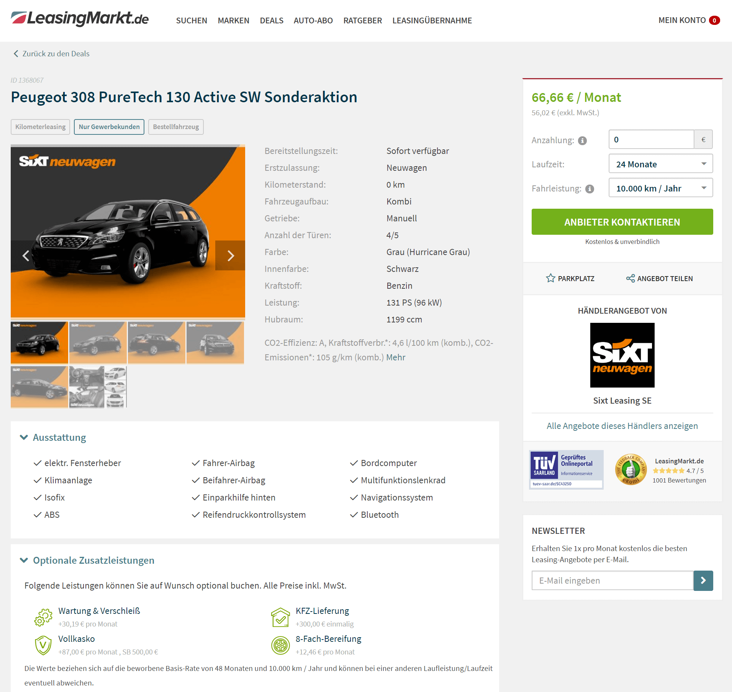Click the KFZ-Lieferung house icon

click(280, 617)
